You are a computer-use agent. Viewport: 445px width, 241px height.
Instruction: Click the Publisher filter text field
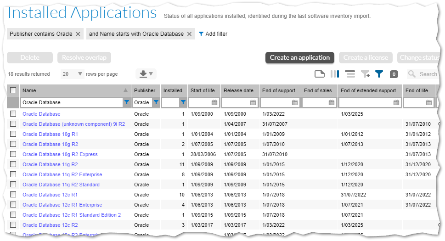pos(142,102)
